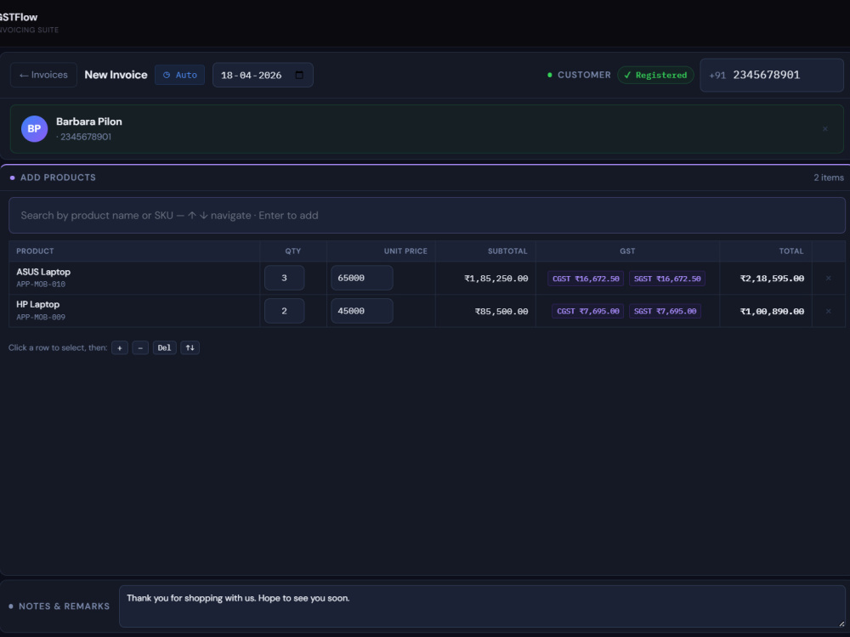Click the SUBTOTAL column header
Screen dimensions: 850x637
click(x=507, y=251)
